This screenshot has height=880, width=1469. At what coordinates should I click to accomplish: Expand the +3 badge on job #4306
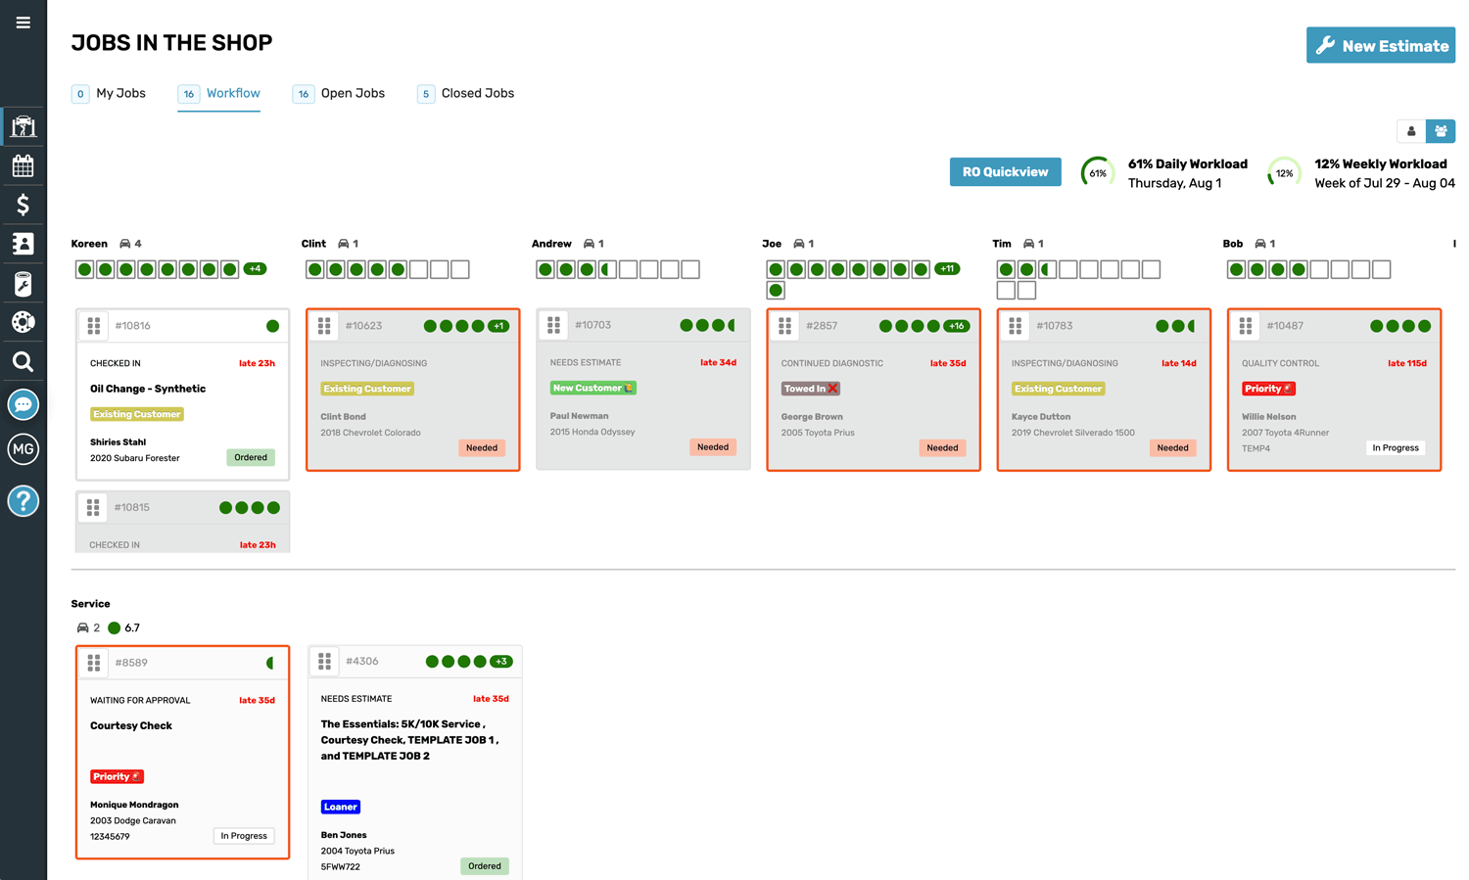[501, 661]
